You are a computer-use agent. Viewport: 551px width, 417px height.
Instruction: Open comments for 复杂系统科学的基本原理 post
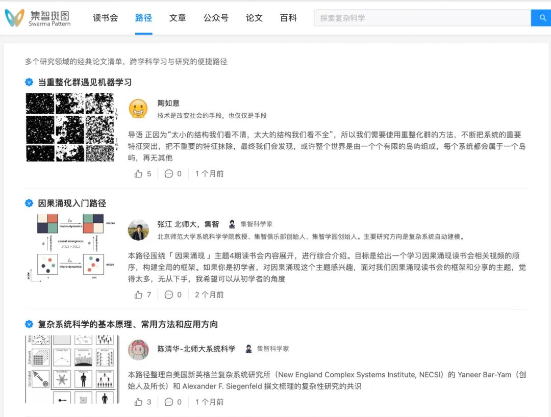tap(169, 402)
